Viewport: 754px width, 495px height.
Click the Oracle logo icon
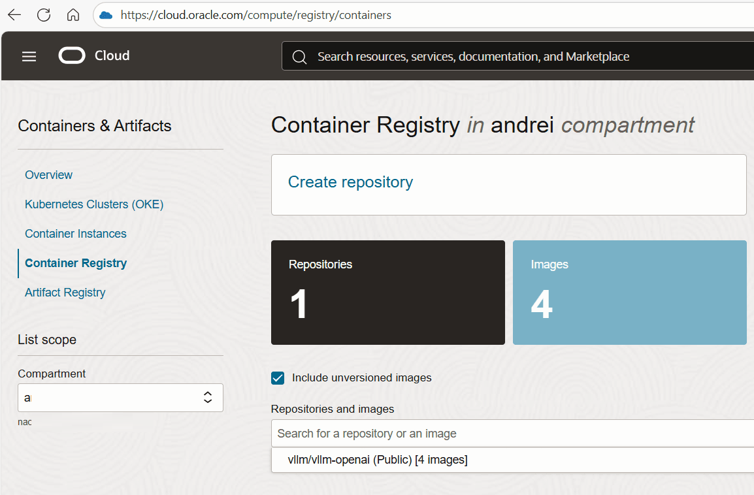coord(72,56)
